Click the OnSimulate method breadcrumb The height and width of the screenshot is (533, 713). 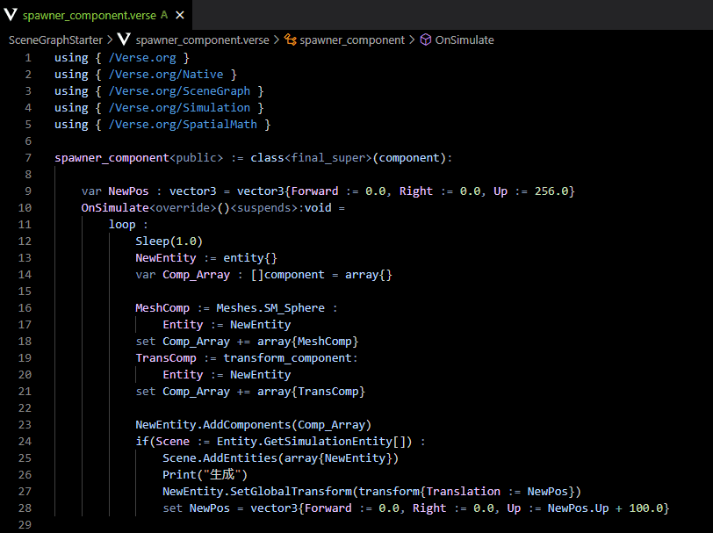tap(465, 40)
